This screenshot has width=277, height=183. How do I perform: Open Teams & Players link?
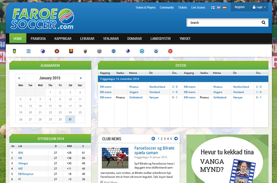[x=145, y=8]
